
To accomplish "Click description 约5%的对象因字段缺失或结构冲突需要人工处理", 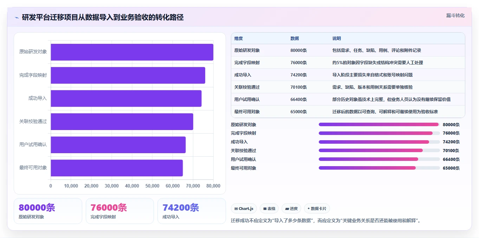I will click(x=378, y=62).
